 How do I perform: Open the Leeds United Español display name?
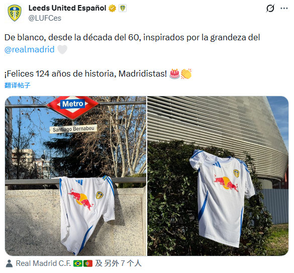pyautogui.click(x=67, y=8)
